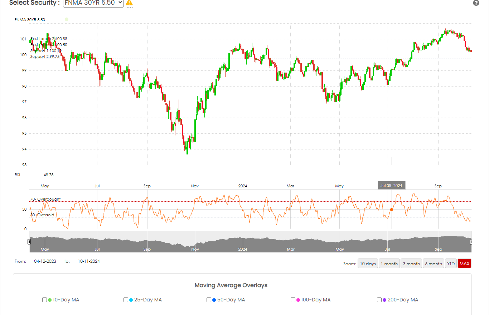Click the magenta dot beside 100-Day MA
The height and width of the screenshot is (315, 489).
click(x=298, y=300)
